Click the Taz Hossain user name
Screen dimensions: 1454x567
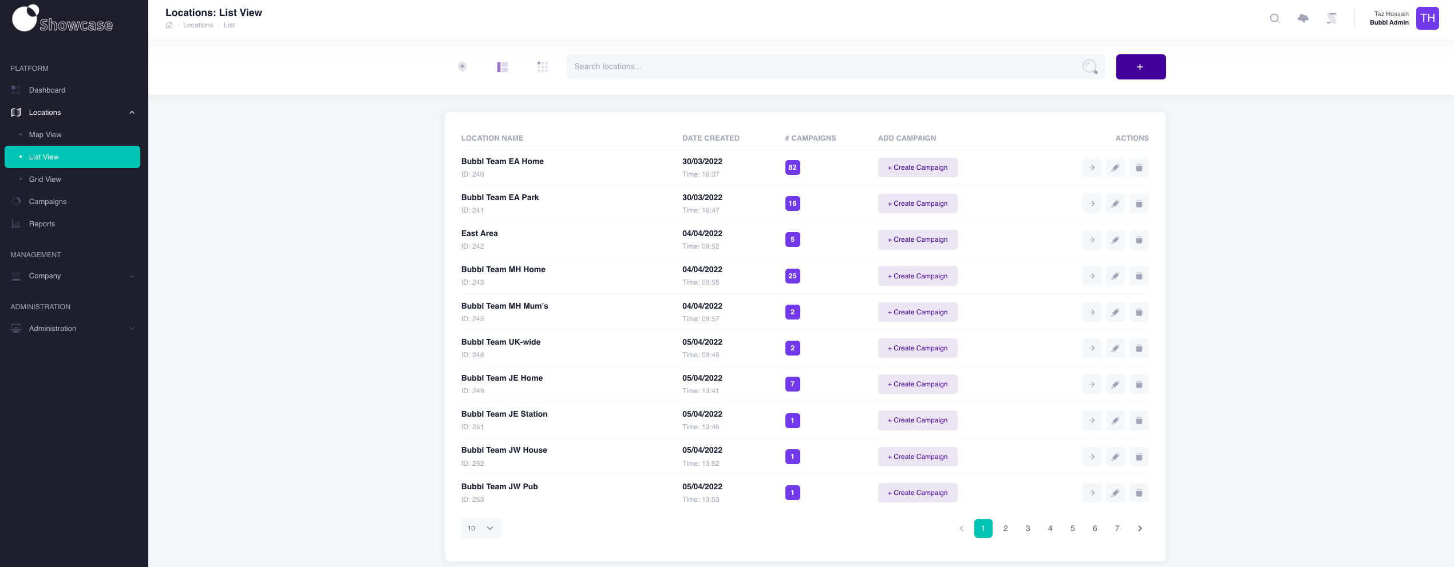coord(1392,14)
